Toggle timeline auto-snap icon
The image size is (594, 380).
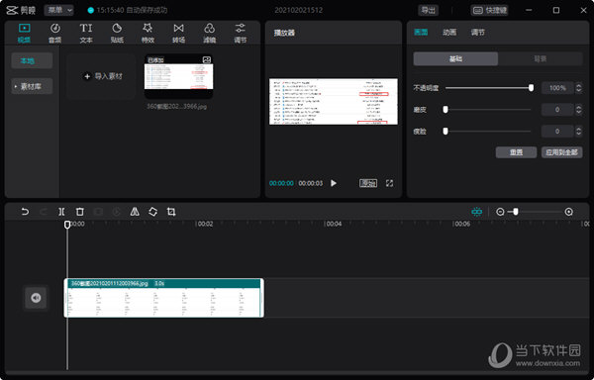coord(476,212)
